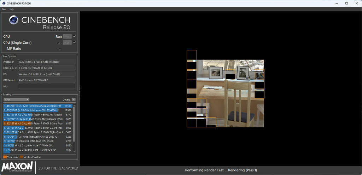Open the File menu
362x175 pixels.
(4, 9)
